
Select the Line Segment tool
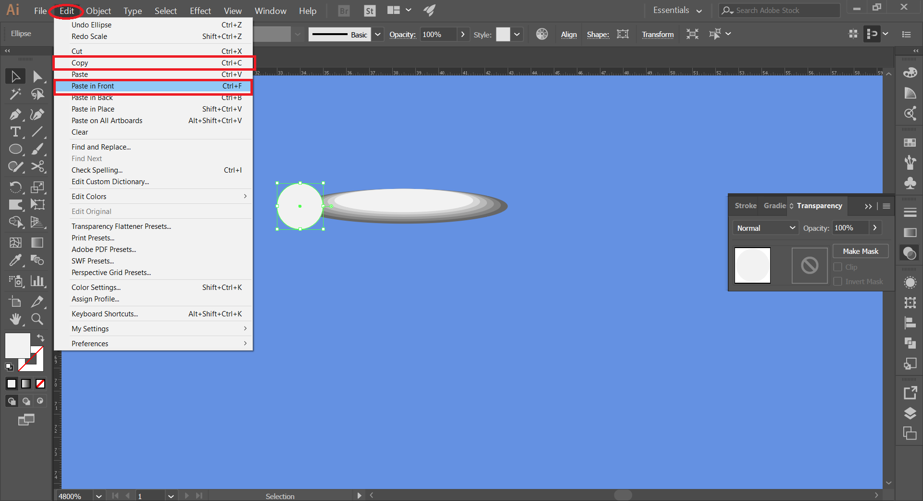point(37,132)
